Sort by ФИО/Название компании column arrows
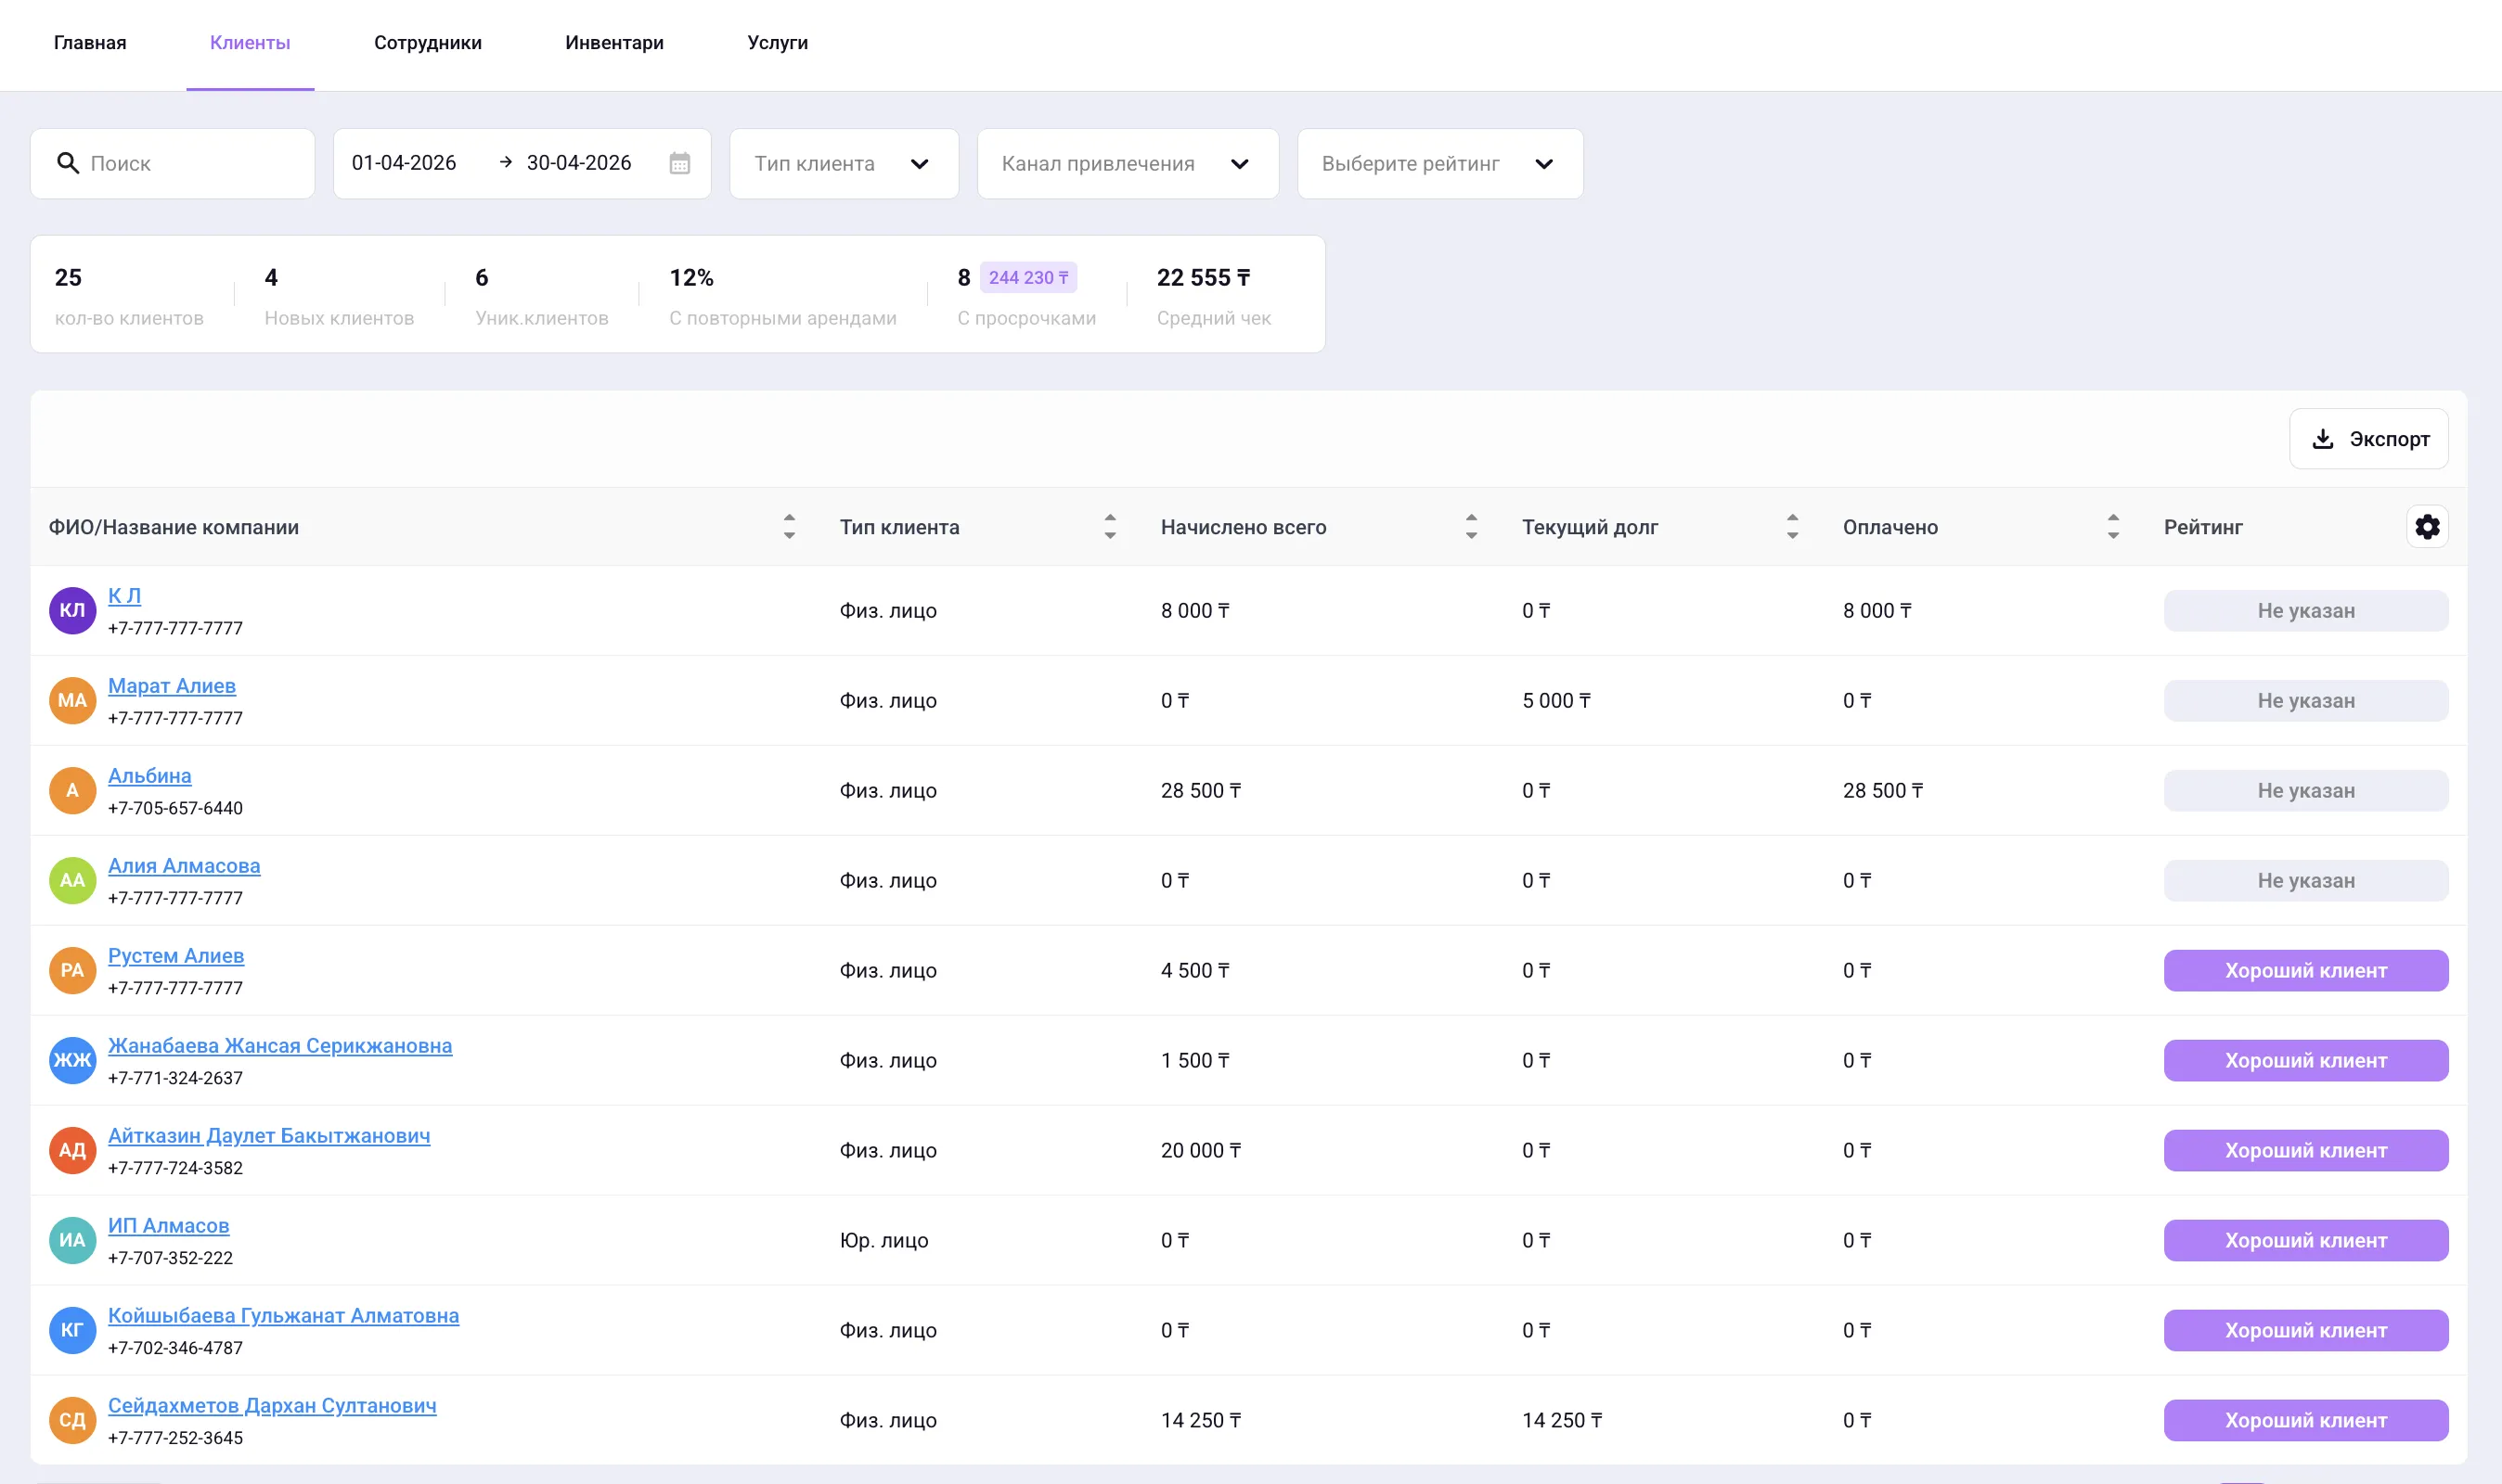2502x1484 pixels. pos(790,527)
